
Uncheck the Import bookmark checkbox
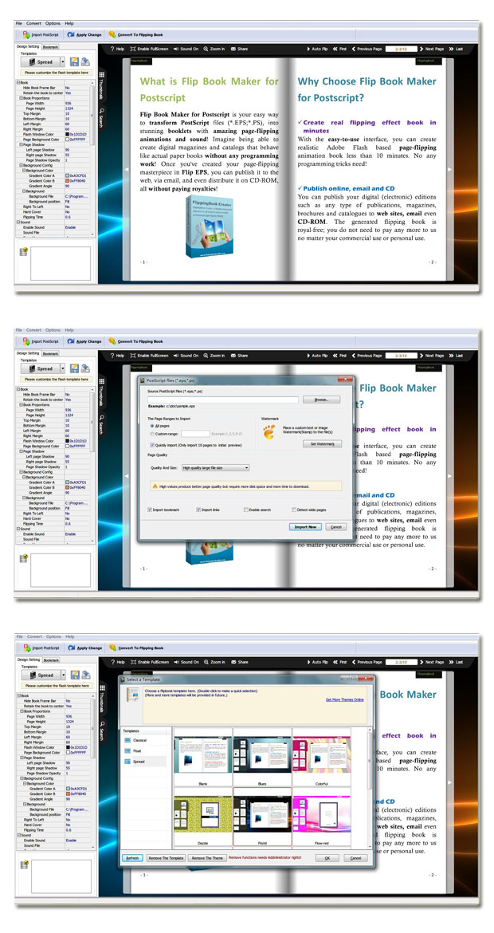[151, 510]
